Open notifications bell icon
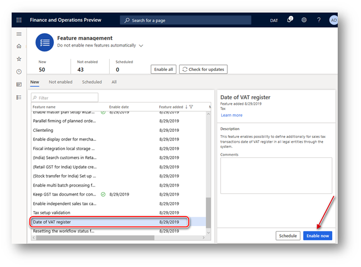 [x=289, y=20]
